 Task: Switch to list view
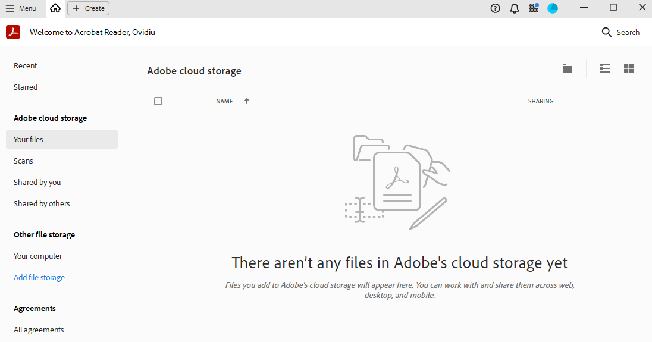(605, 68)
